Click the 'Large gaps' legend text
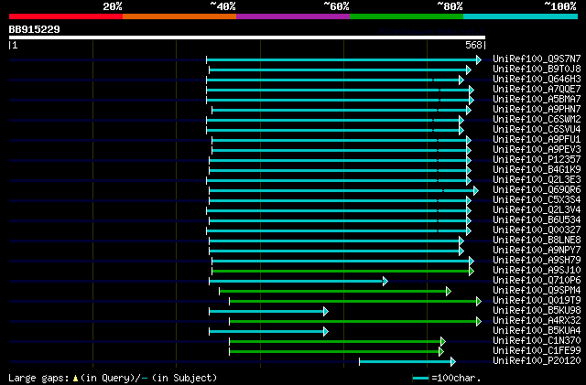The height and width of the screenshot is (385, 586). [38, 378]
